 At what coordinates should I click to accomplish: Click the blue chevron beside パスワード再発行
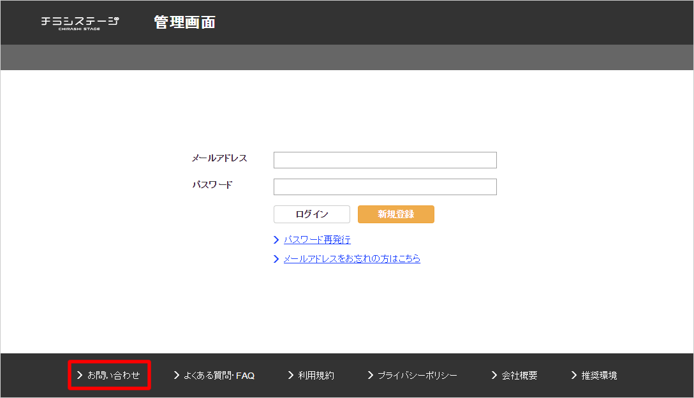[276, 240]
